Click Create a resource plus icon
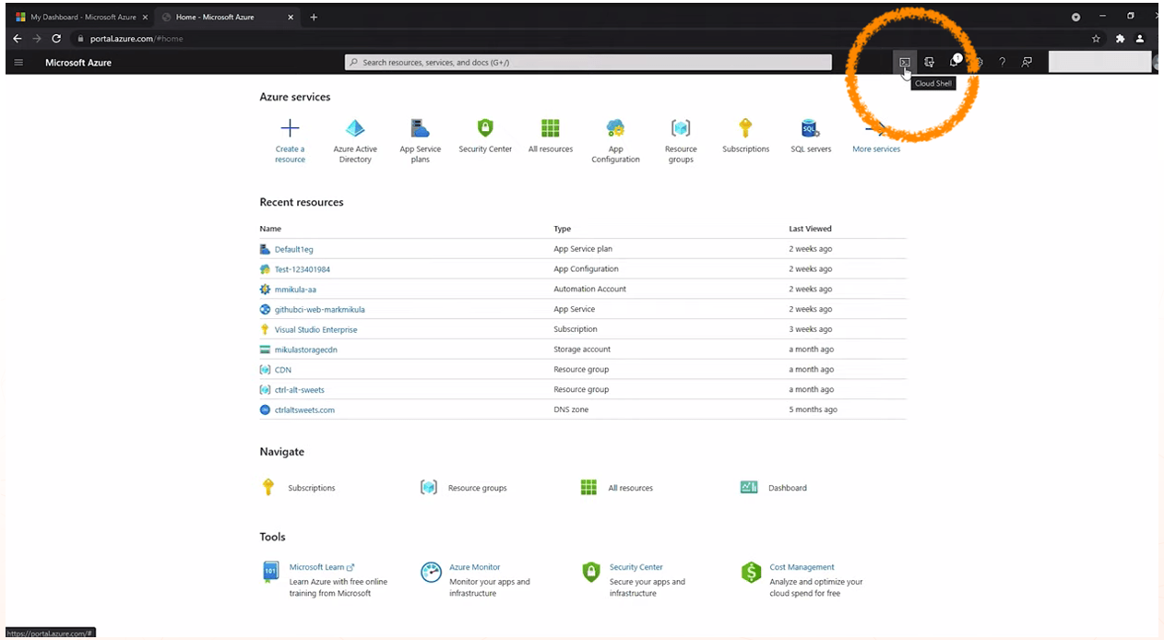1164x640 pixels. point(290,127)
